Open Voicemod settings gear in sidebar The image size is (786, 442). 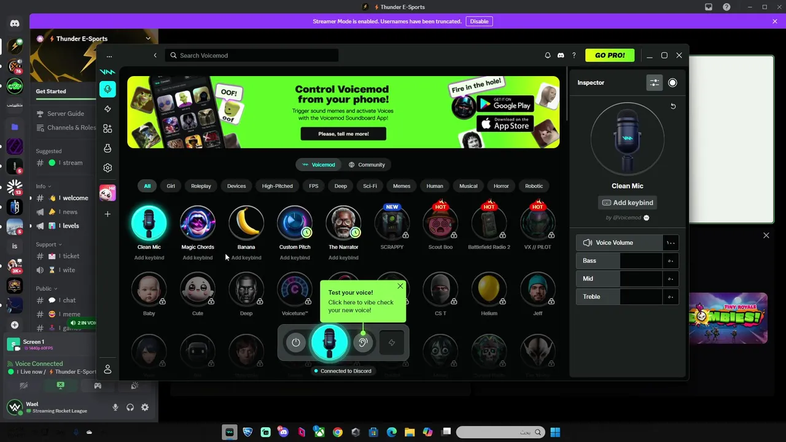pos(107,168)
